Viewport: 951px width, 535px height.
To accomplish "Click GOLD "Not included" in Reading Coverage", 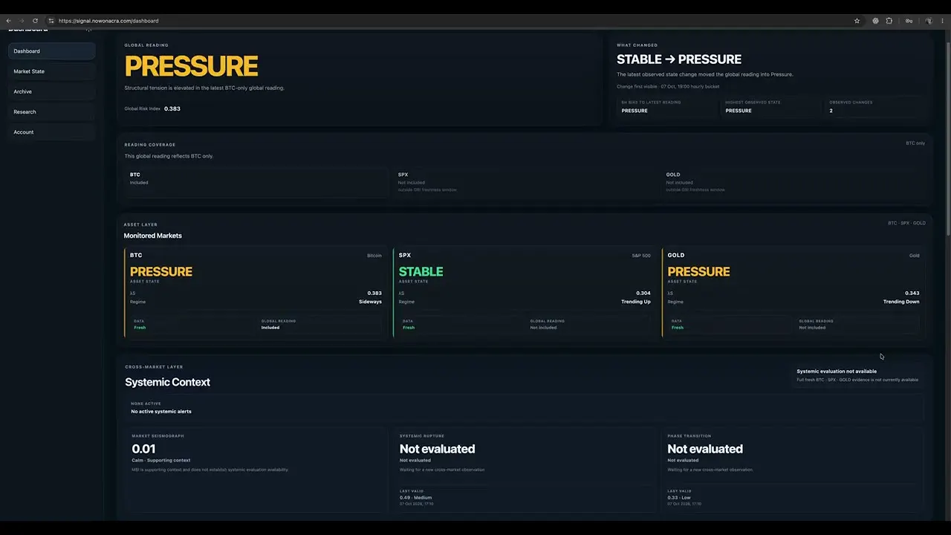I will tap(680, 183).
